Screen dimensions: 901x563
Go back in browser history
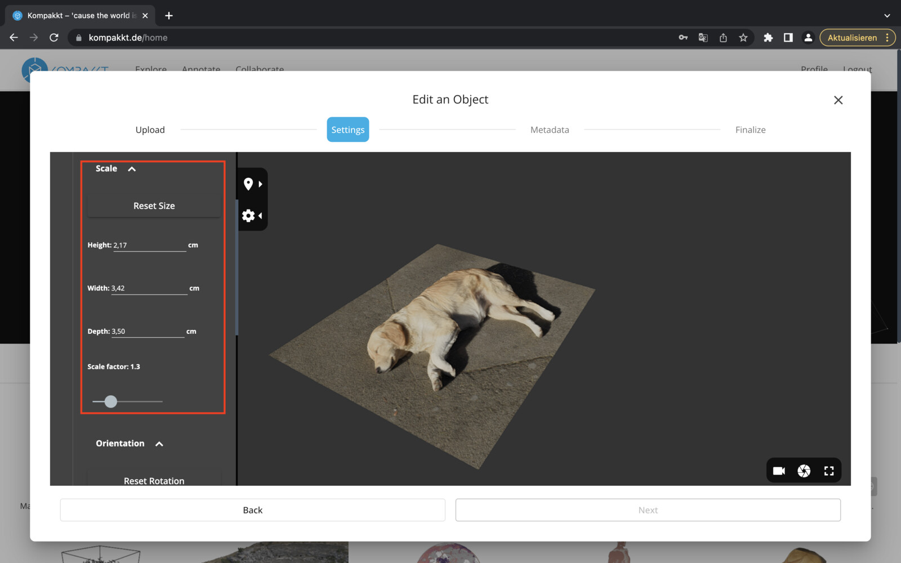14,38
